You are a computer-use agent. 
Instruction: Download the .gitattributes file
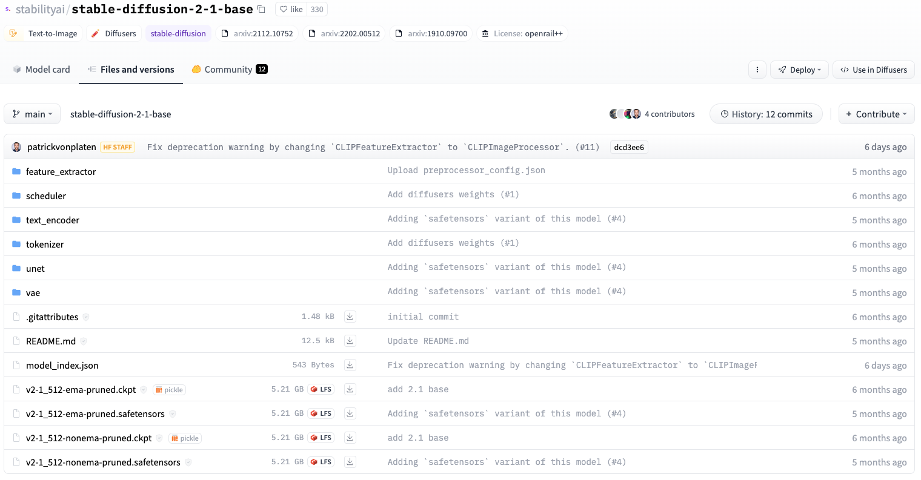(350, 316)
